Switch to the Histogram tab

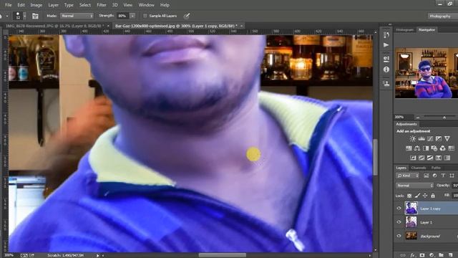[404, 30]
